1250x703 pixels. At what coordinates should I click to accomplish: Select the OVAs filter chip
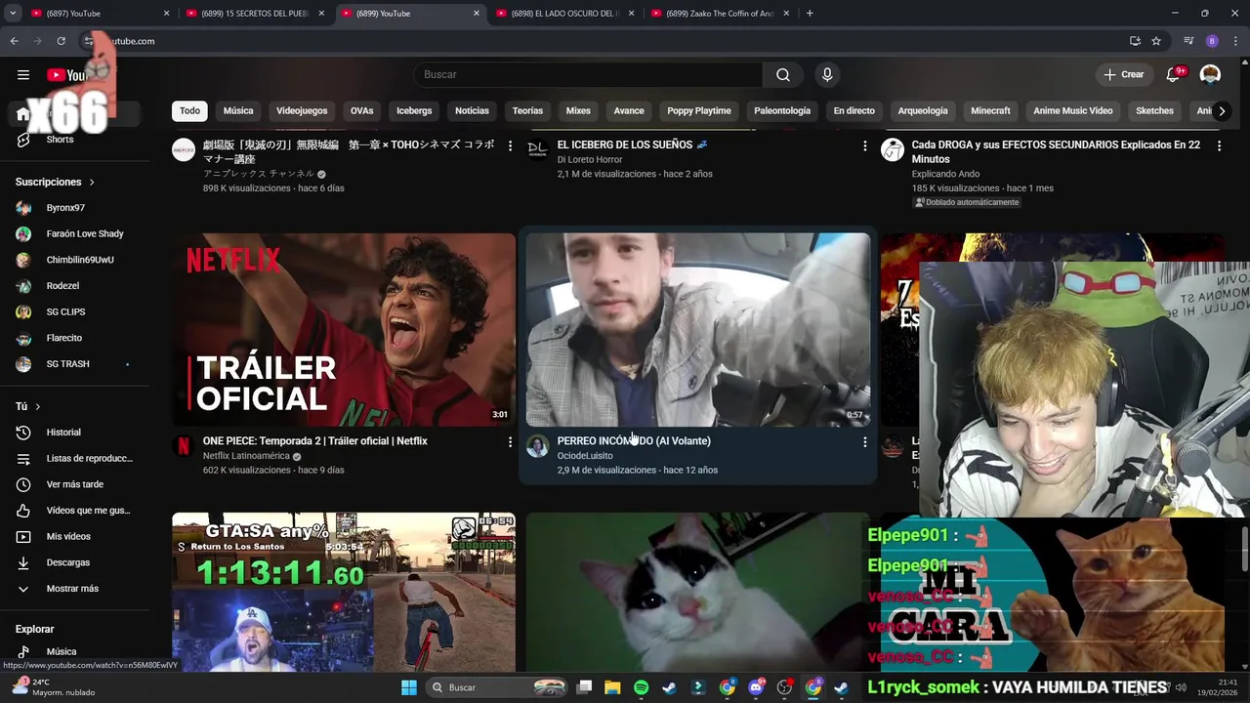pos(361,111)
